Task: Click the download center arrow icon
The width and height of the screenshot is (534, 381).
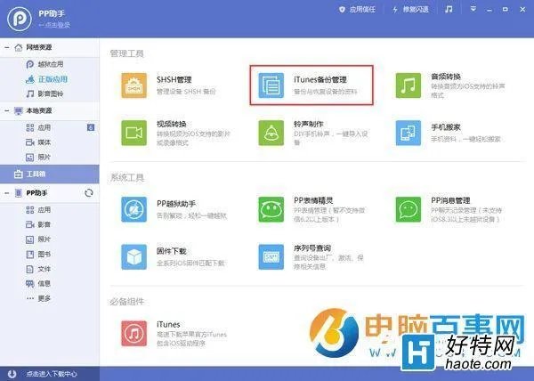Action: tap(12, 374)
